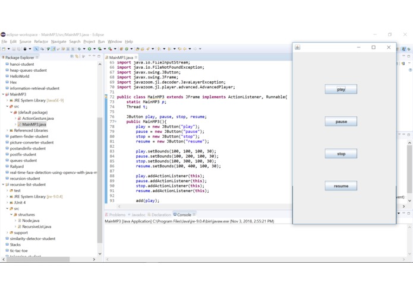Click the Next Annotation toolbar icon
413x293 pixels.
point(159,49)
